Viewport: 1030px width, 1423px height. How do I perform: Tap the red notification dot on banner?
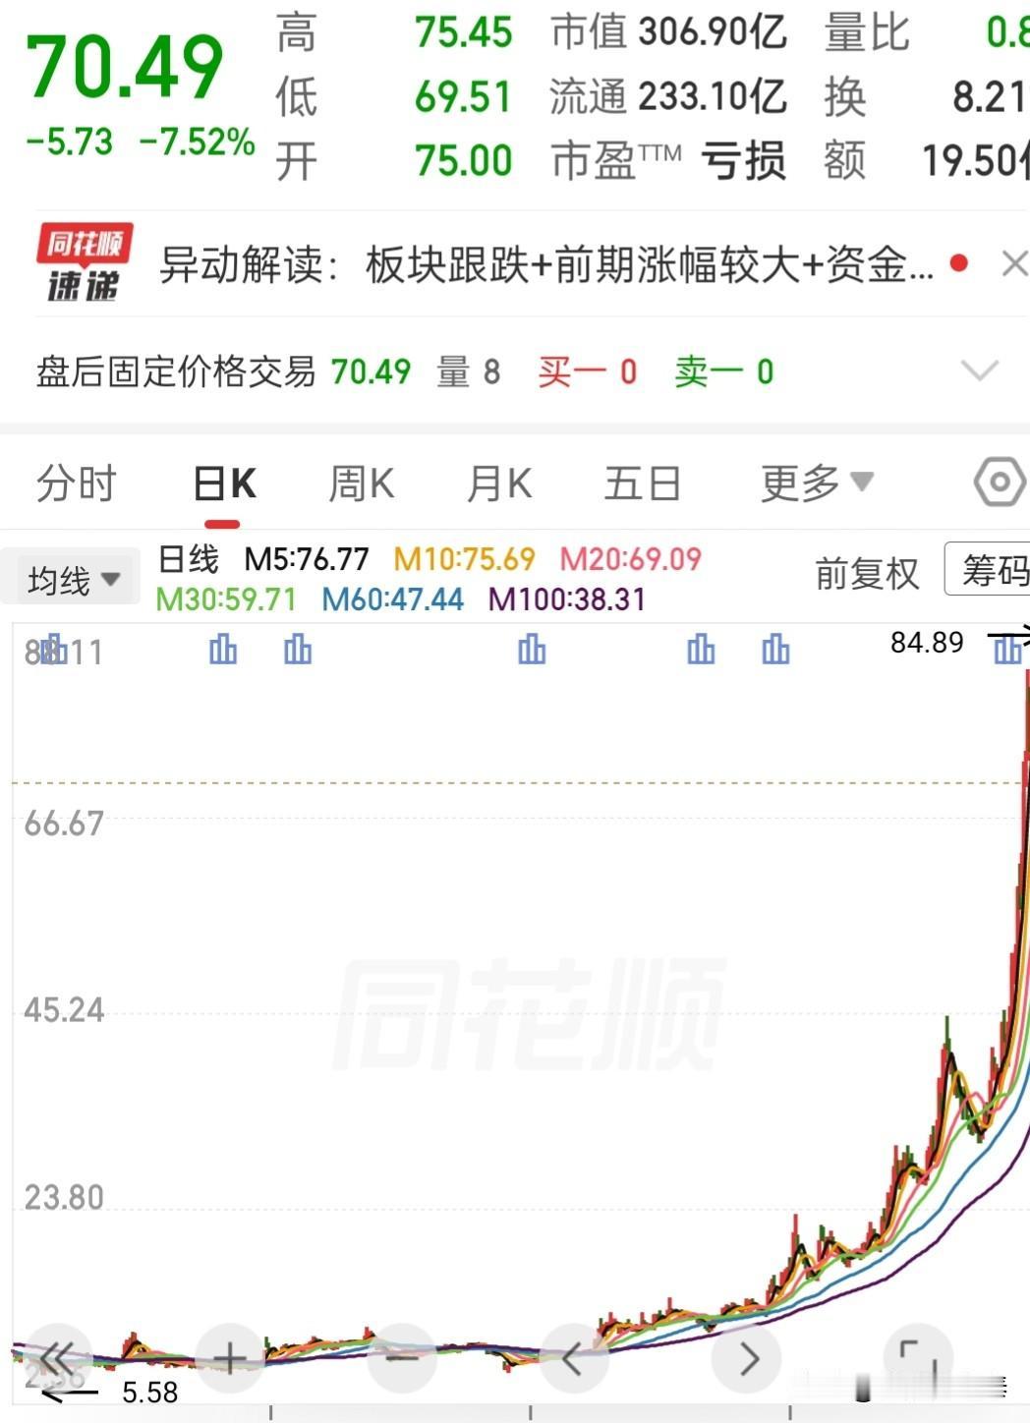[x=959, y=262]
